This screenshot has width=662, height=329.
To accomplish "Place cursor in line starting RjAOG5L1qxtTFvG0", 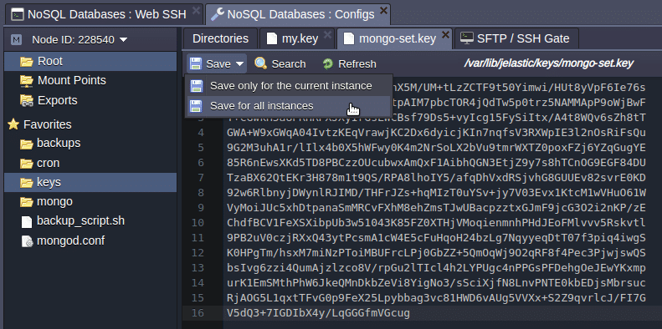I will click(x=436, y=298).
